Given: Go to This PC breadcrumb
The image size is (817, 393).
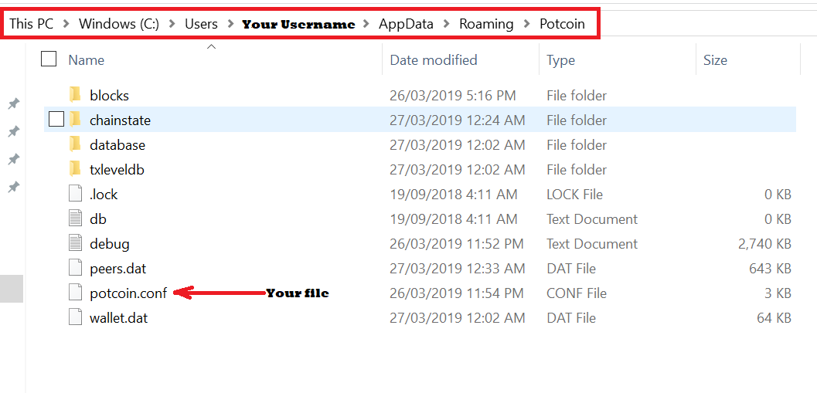Looking at the screenshot, I should coord(31,24).
